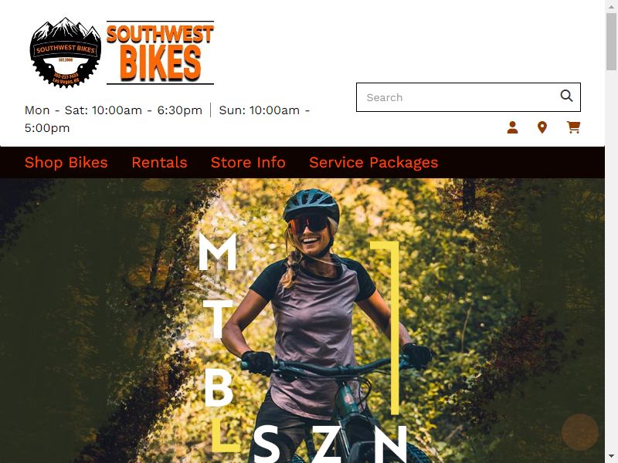Expand the Store Info menu

click(248, 163)
